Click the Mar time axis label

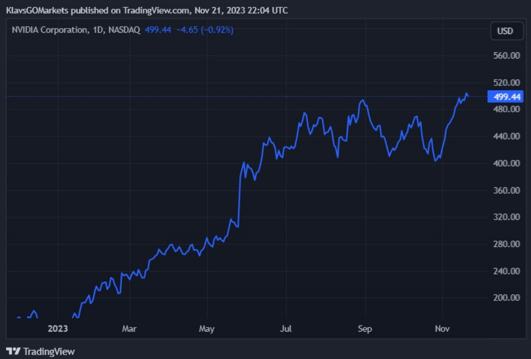(x=129, y=329)
